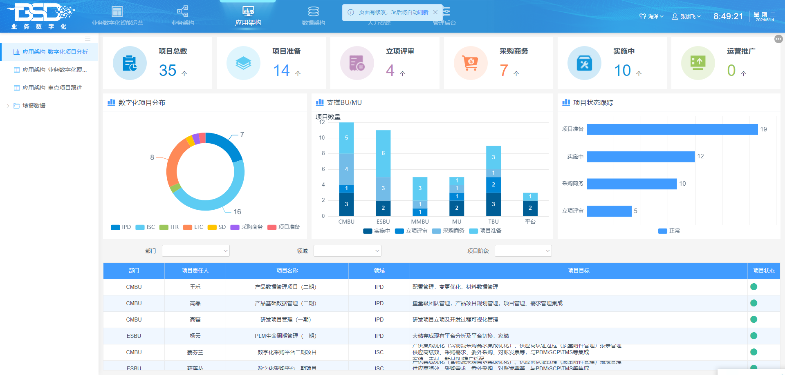Click the 采购商务 shopping cart icon
This screenshot has width=785, height=375.
coord(471,63)
